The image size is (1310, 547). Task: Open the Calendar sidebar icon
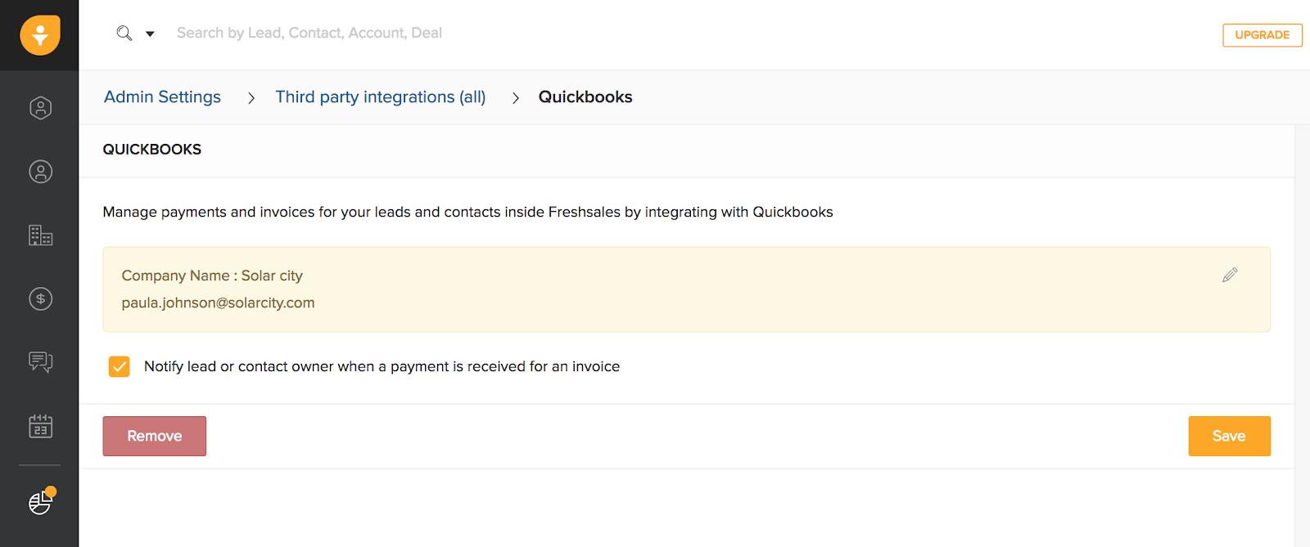point(40,426)
